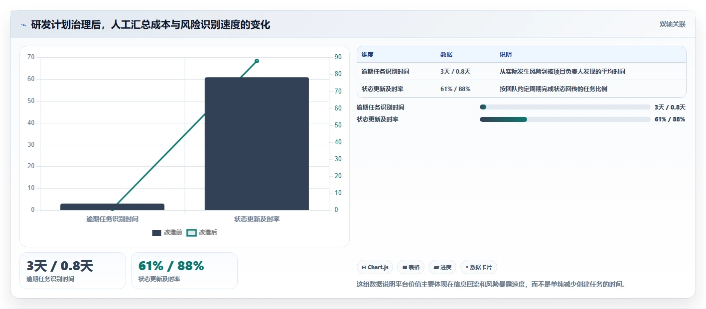This screenshot has height=309, width=706.
Task: Click the 表格 tag chip
Action: [411, 267]
